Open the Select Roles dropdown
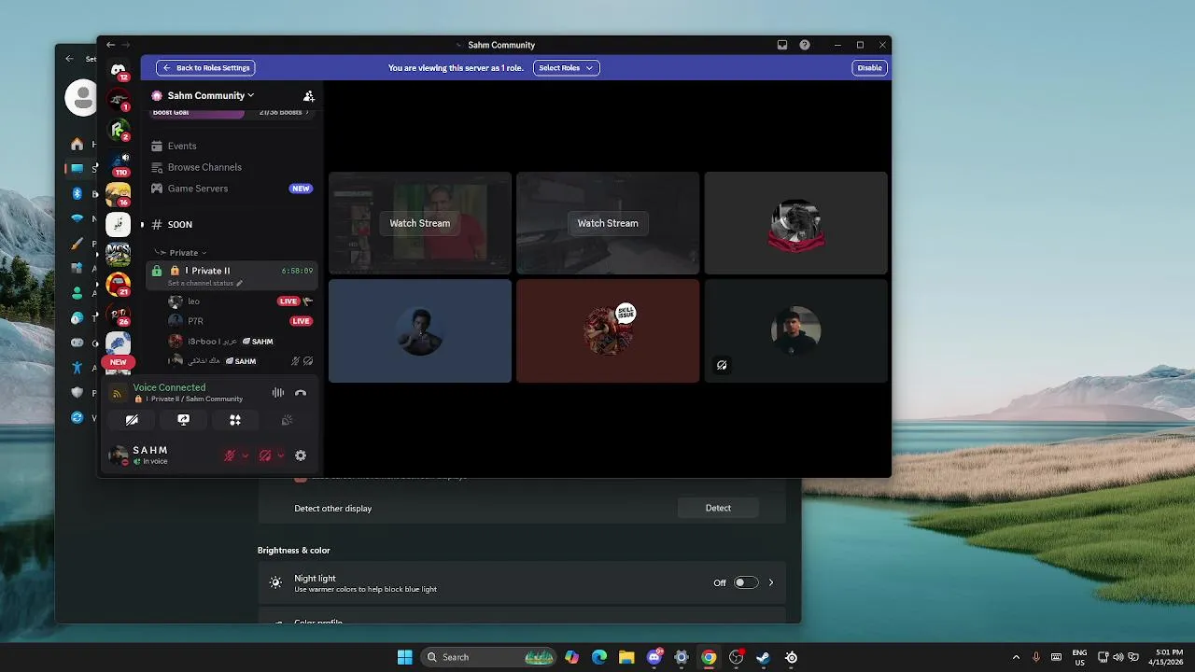 566,67
